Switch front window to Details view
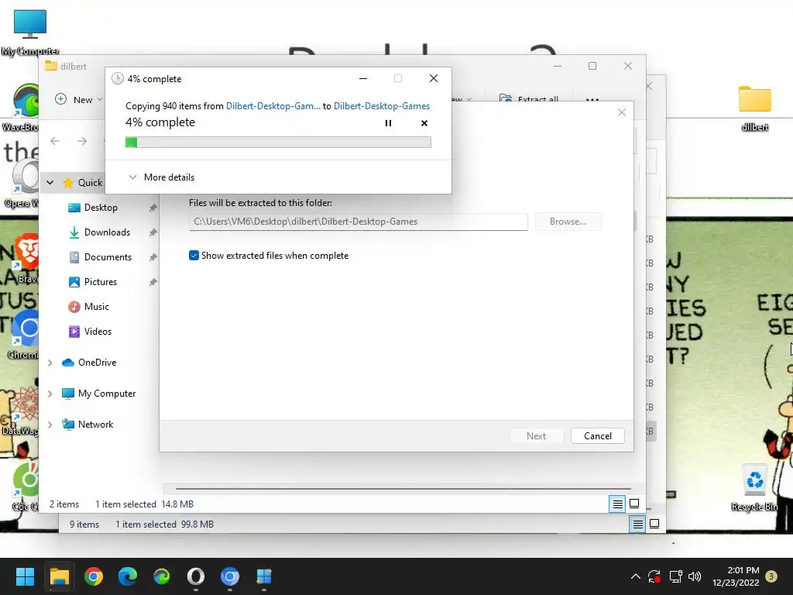Screen dimensions: 793x595 [617, 504]
